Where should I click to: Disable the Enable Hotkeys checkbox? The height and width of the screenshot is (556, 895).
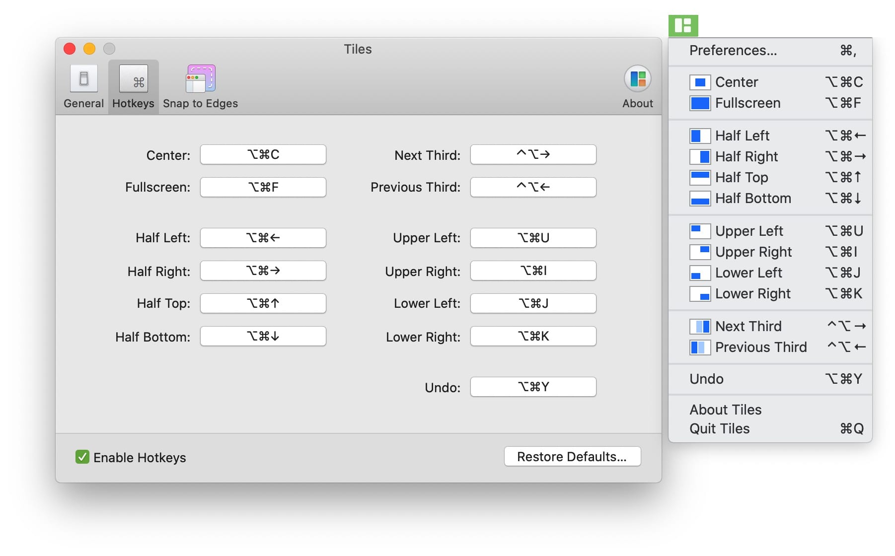pos(82,457)
